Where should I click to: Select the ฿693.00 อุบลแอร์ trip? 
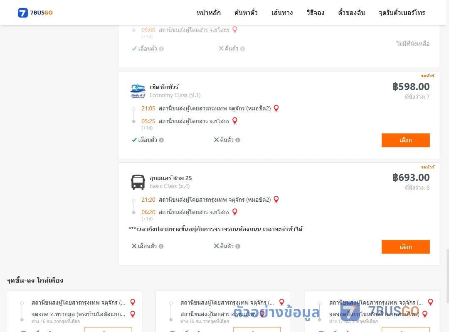405,247
